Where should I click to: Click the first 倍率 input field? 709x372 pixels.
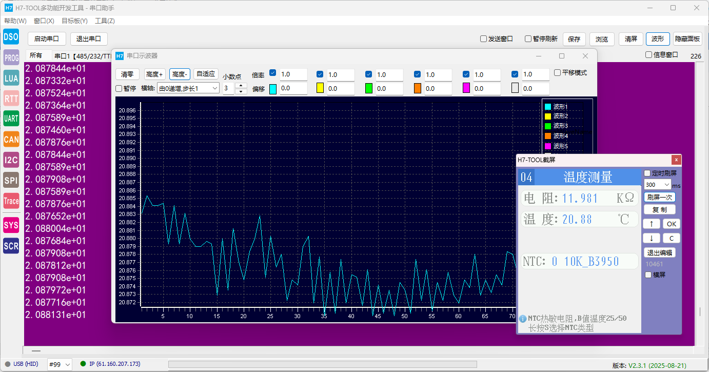[293, 74]
